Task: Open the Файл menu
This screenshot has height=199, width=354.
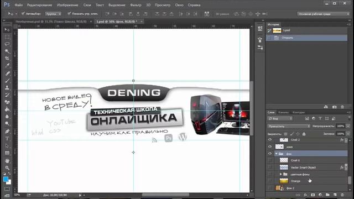Action: tap(18, 5)
